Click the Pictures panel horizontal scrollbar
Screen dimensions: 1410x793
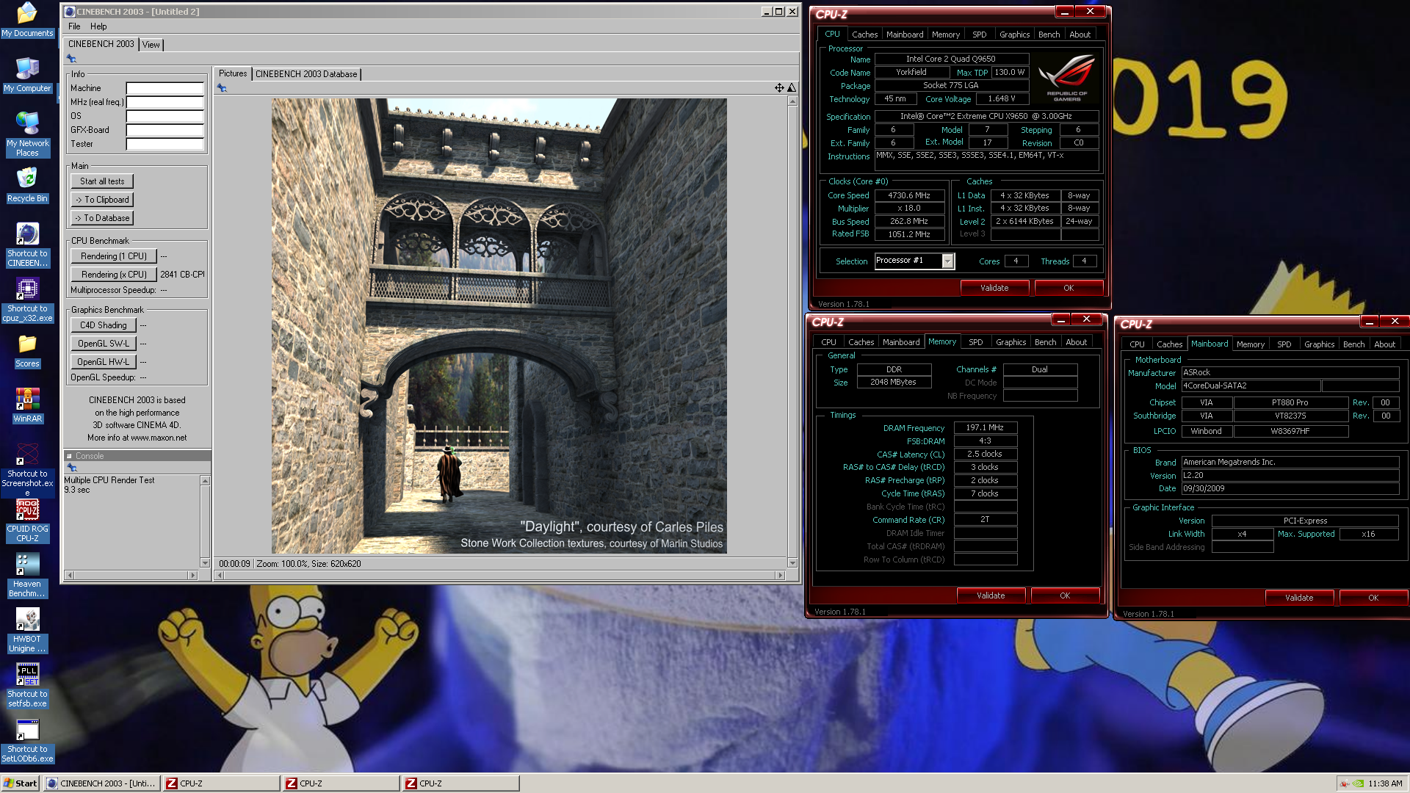coord(499,575)
